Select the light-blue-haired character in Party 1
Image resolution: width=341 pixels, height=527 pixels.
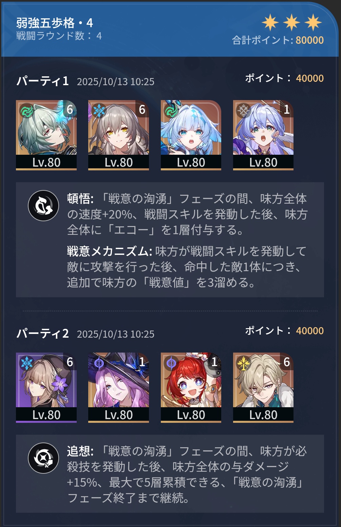pyautogui.click(x=191, y=135)
